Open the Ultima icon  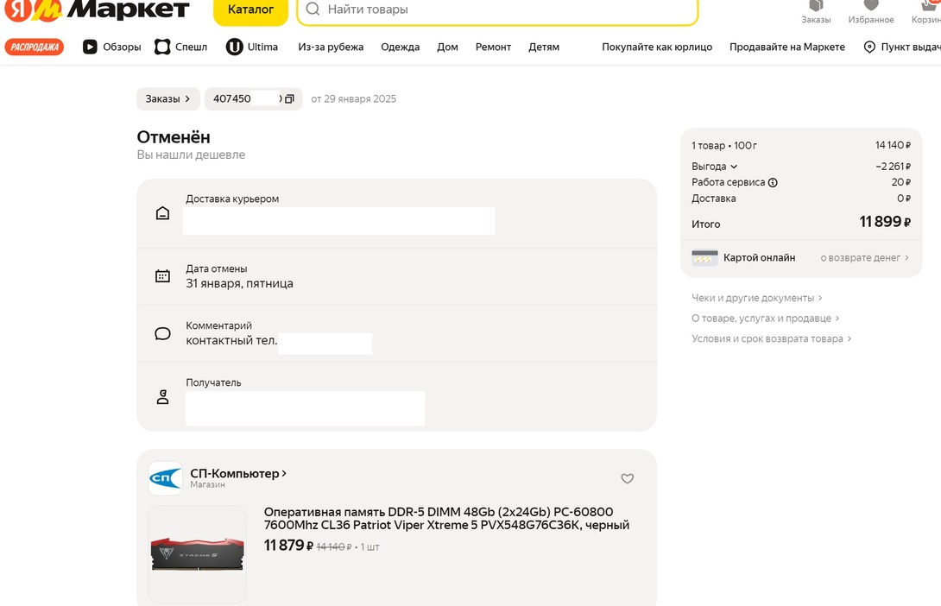234,47
